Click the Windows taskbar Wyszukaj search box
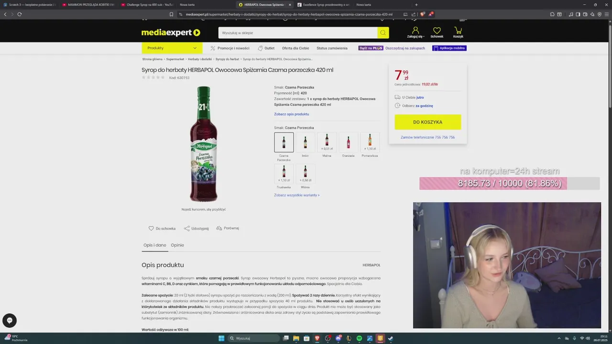 [x=253, y=338]
